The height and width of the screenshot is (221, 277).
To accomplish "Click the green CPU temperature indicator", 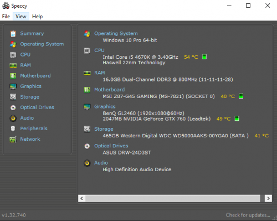I will pyautogui.click(x=204, y=56).
